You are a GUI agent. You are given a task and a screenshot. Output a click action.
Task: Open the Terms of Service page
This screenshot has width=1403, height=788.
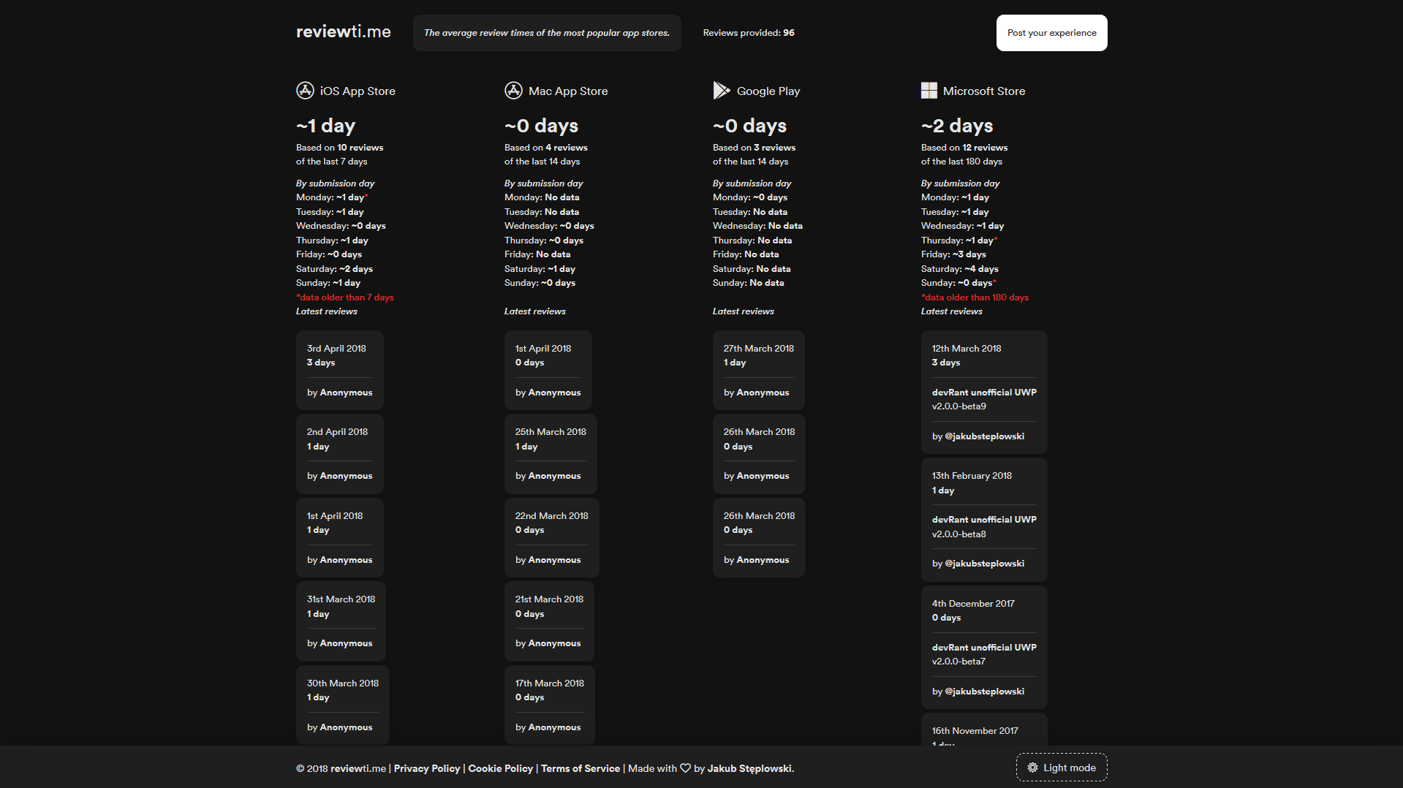(580, 768)
